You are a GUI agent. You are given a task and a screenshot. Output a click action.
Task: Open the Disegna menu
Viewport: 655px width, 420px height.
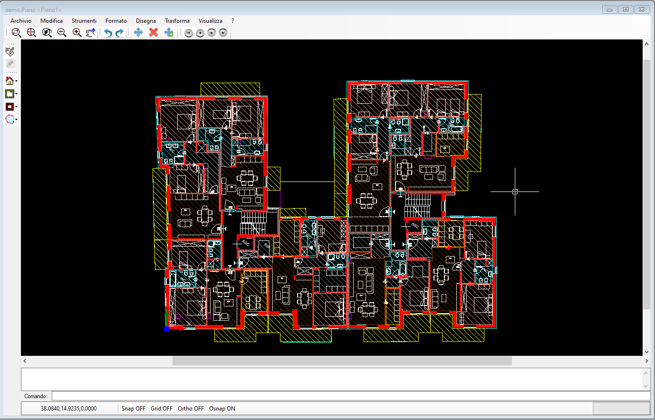click(x=146, y=21)
